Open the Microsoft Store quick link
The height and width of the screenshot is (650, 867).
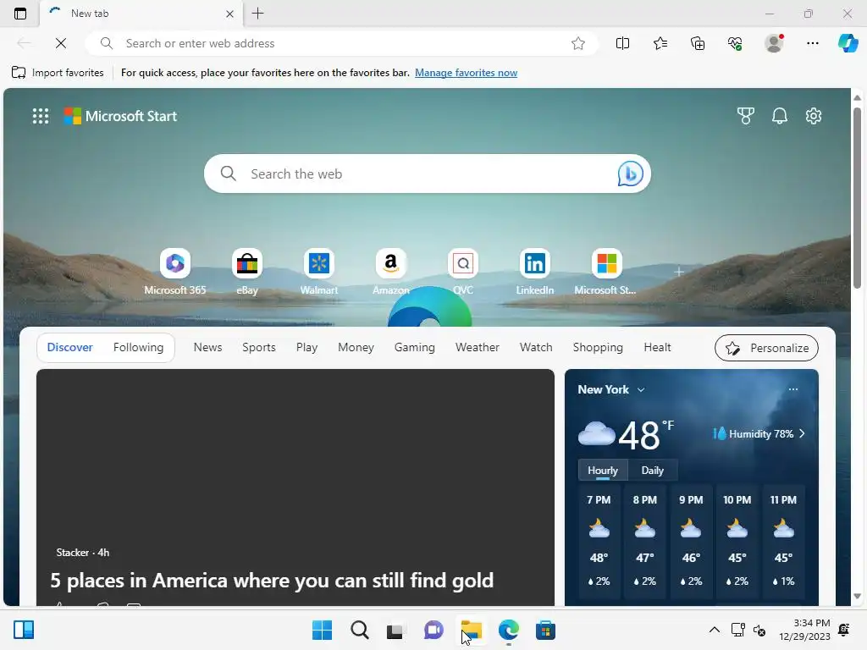(606, 272)
